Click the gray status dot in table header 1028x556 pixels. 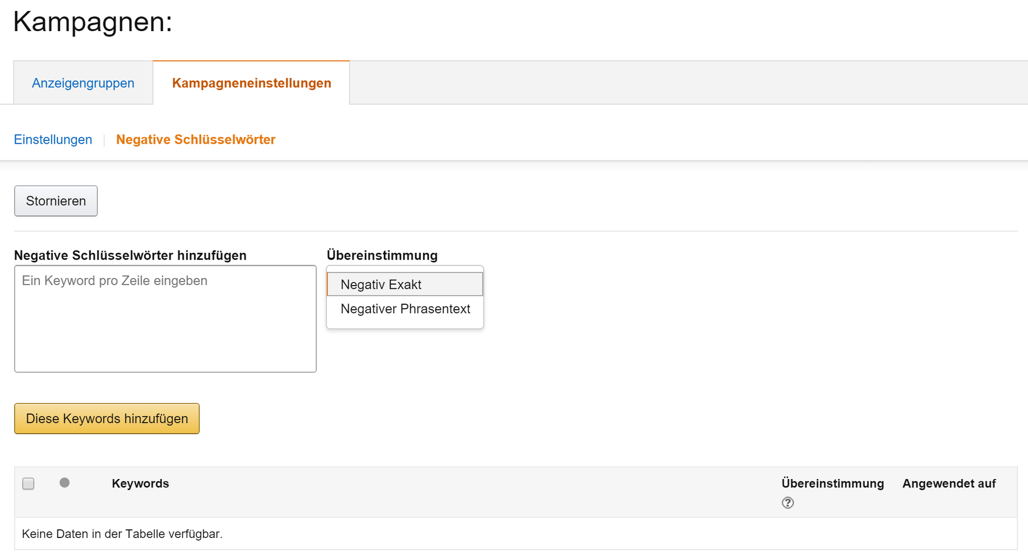(x=65, y=483)
